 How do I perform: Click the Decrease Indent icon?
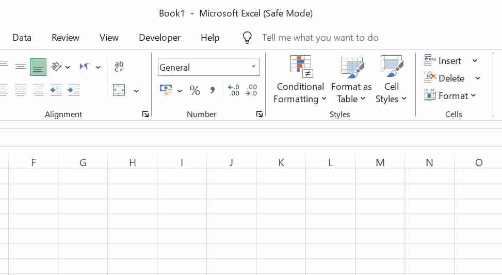pyautogui.click(x=56, y=90)
